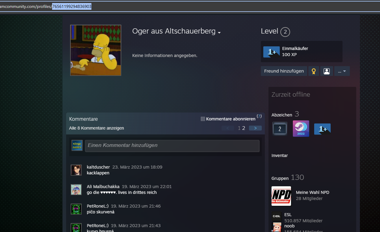The height and width of the screenshot is (232, 380).
Task: Click Ali Malbuchakka's avatar icon
Action: click(76, 190)
